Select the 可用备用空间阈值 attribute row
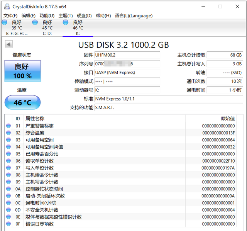Image resolution: width=247 pixels, height=231 pixels. (120, 147)
